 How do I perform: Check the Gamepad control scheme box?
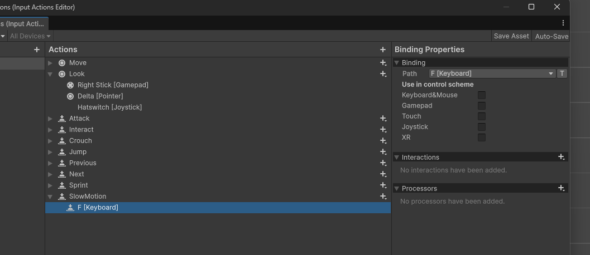[482, 106]
